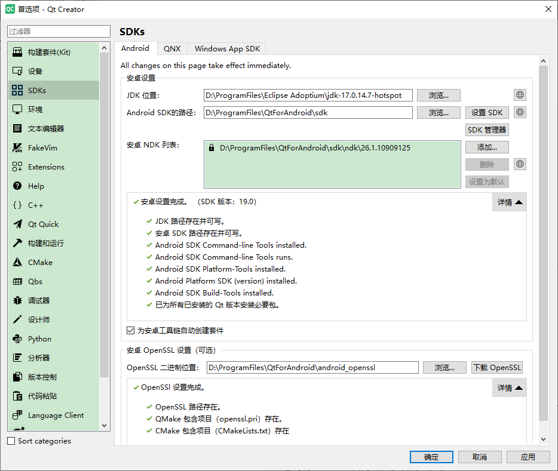The width and height of the screenshot is (558, 471).
Task: Collapse the Android settings 详情 section
Action: 509,202
